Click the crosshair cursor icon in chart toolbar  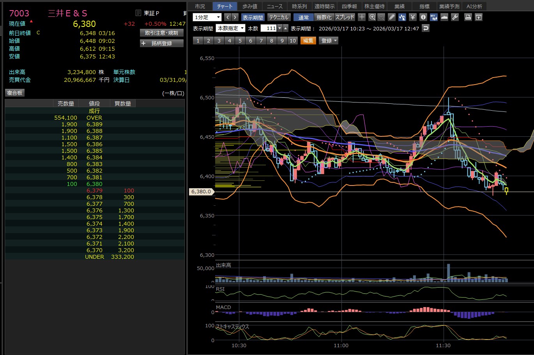362,17
